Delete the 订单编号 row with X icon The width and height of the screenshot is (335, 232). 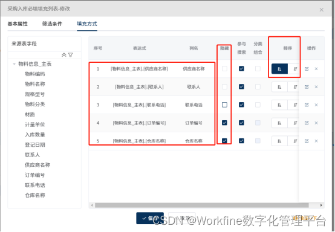[316, 123]
